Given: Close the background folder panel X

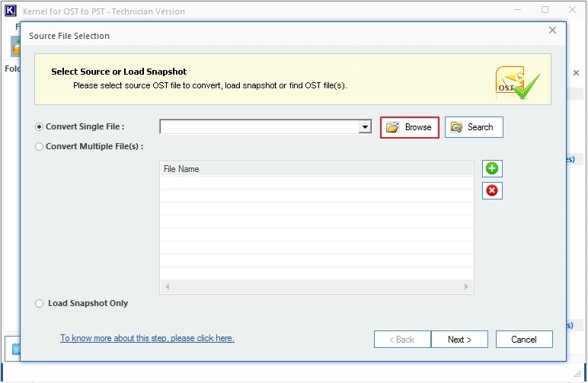Looking at the screenshot, I should click(x=576, y=72).
